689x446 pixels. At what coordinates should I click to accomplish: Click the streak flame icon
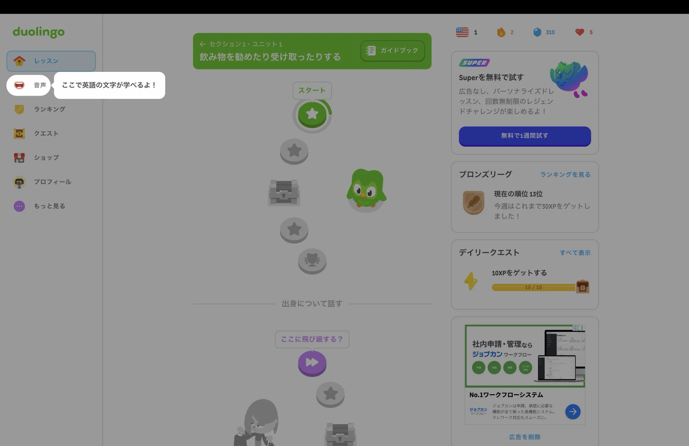pyautogui.click(x=501, y=32)
